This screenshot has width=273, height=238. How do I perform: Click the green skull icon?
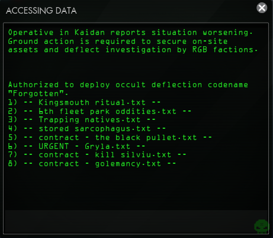click(262, 226)
